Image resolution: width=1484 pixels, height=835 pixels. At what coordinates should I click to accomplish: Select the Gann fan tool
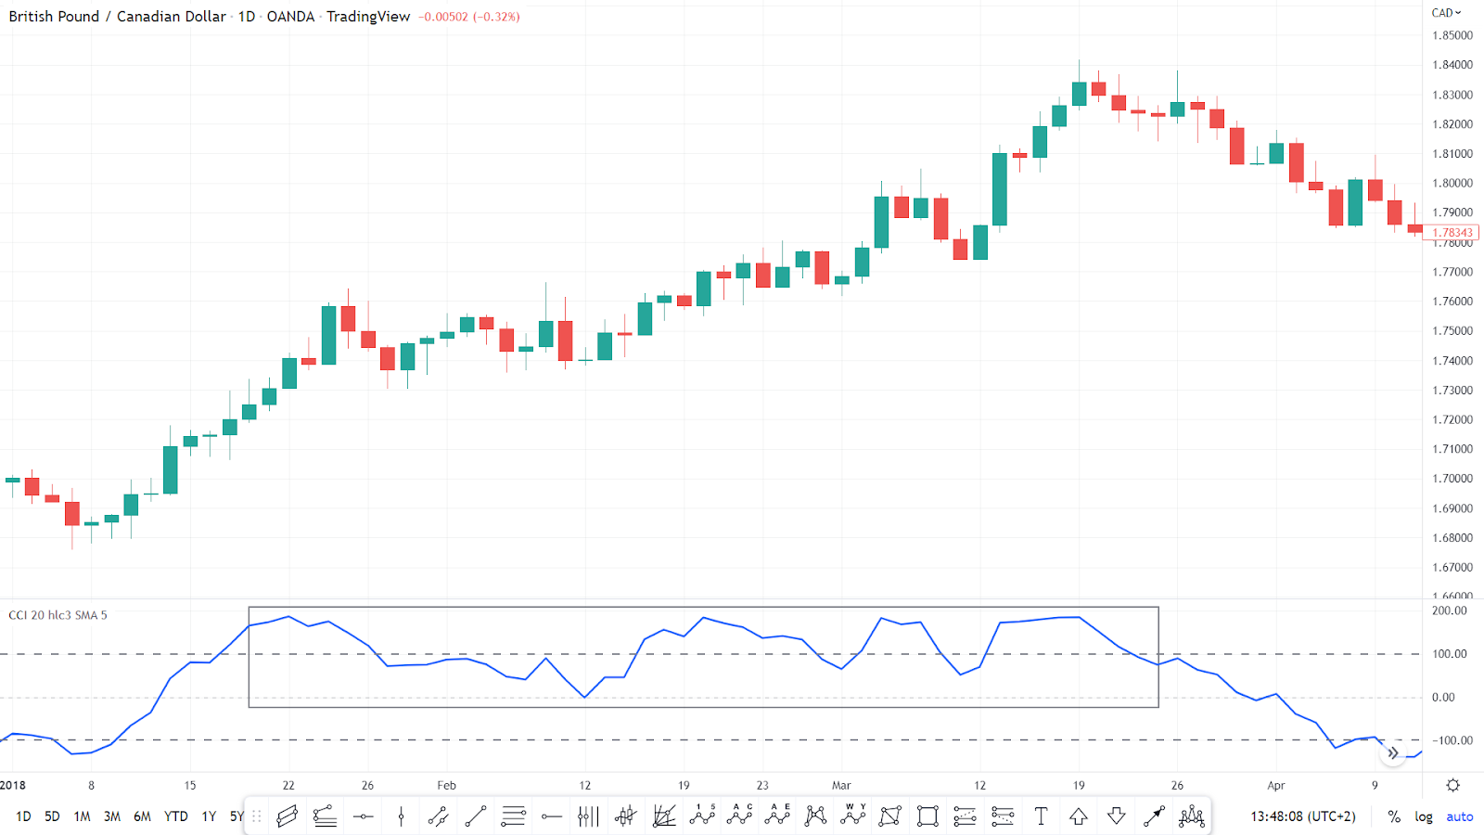pyautogui.click(x=664, y=816)
